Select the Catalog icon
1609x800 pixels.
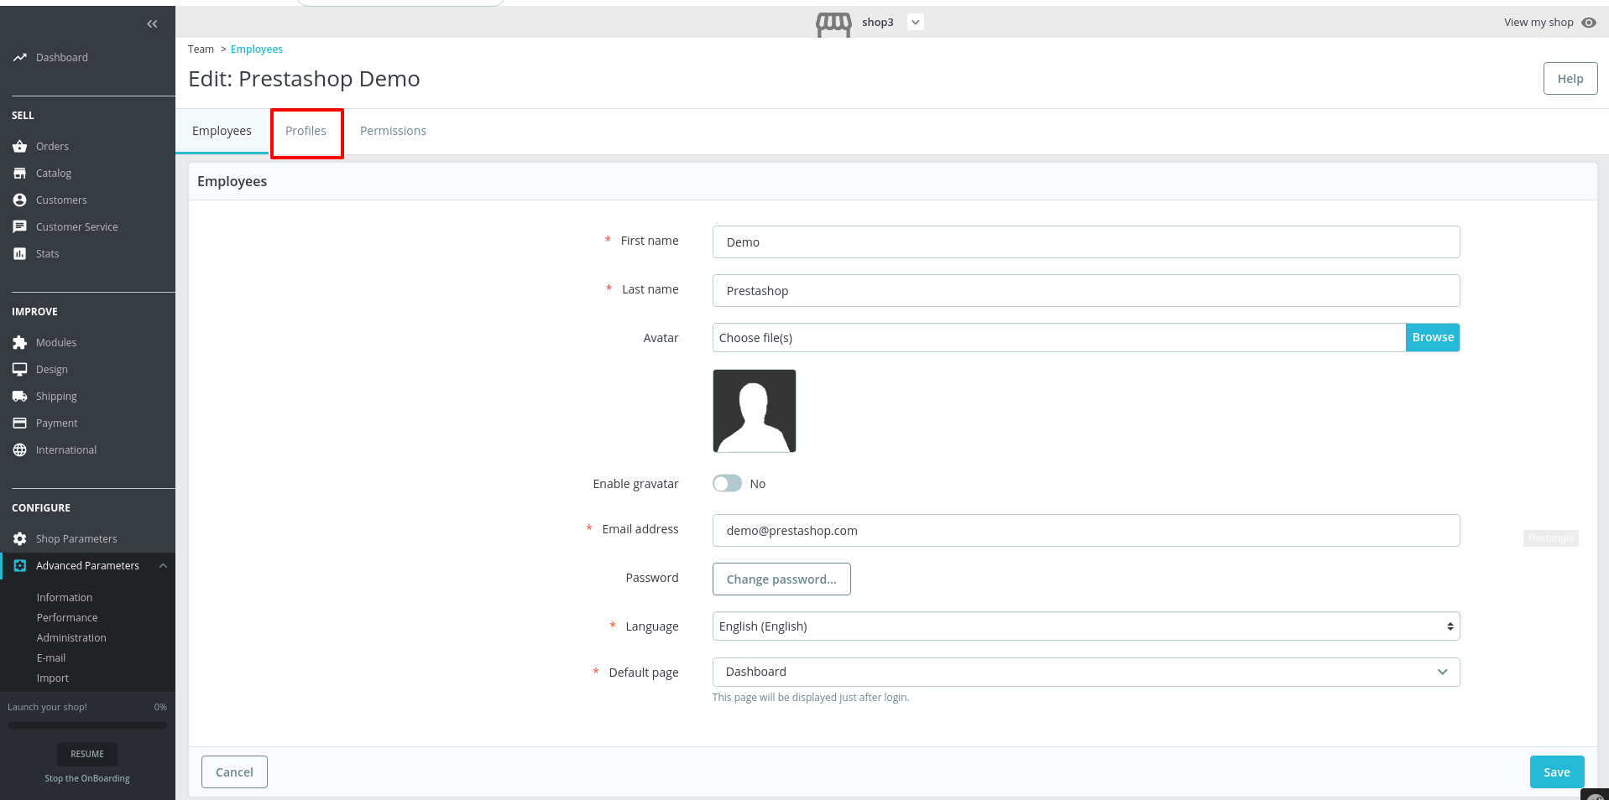tap(20, 173)
